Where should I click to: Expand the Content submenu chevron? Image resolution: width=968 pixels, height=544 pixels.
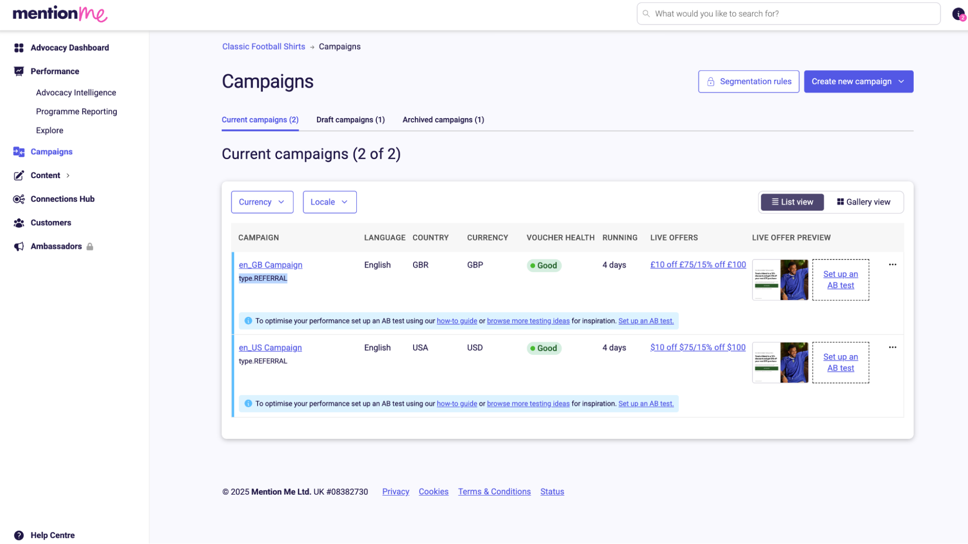pos(68,175)
